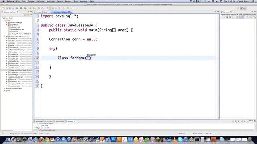Open the Project menu
Screen dimensions: 257x144
click(x=68, y=1)
